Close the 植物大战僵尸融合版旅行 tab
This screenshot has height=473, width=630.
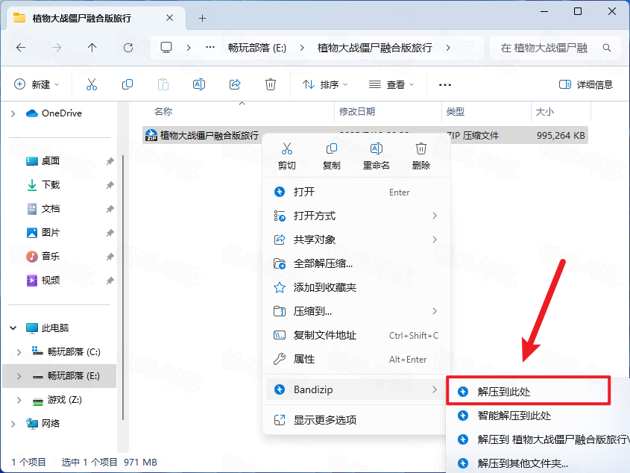click(x=169, y=18)
